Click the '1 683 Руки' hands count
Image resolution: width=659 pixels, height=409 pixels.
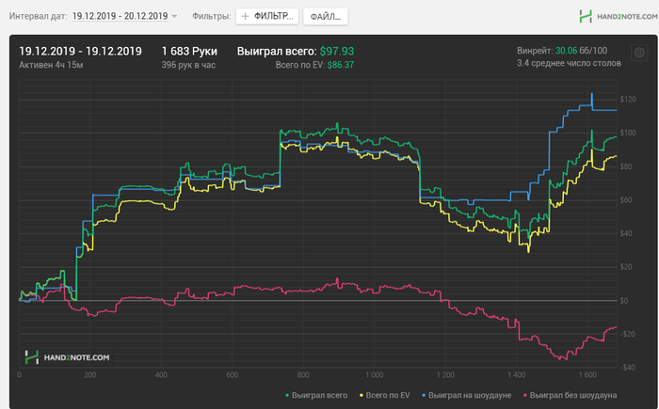tap(189, 51)
